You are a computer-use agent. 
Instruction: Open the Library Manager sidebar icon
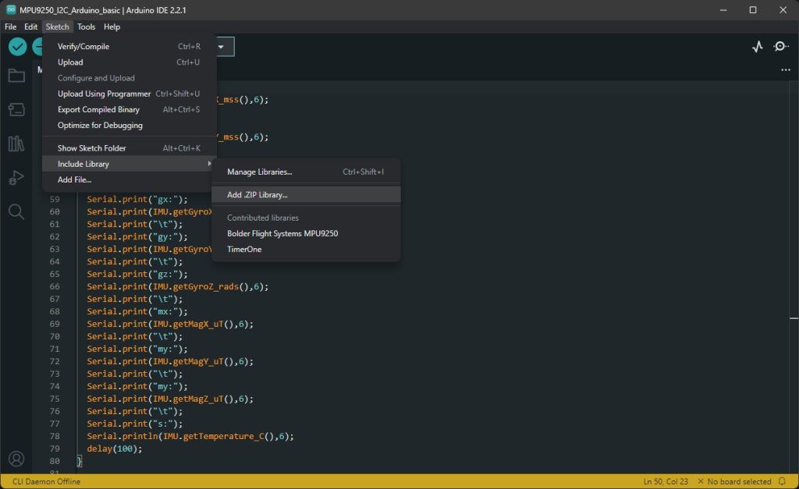click(17, 144)
